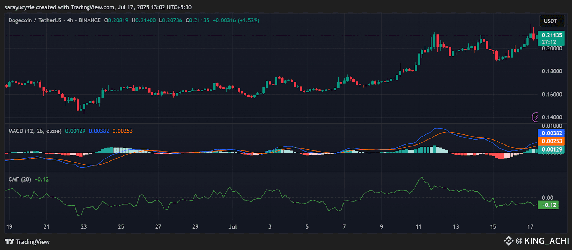Click the 0.18000 price axis label
The height and width of the screenshot is (250, 572).
click(x=552, y=71)
